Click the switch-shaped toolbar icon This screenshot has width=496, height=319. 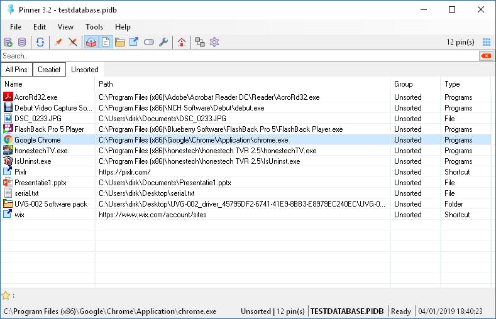[x=148, y=42]
